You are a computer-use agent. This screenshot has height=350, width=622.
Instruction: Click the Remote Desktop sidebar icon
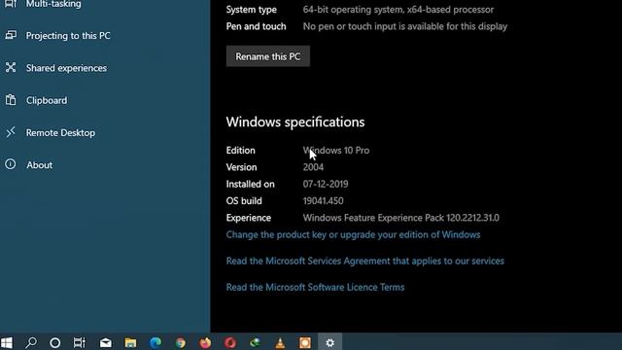(x=11, y=132)
